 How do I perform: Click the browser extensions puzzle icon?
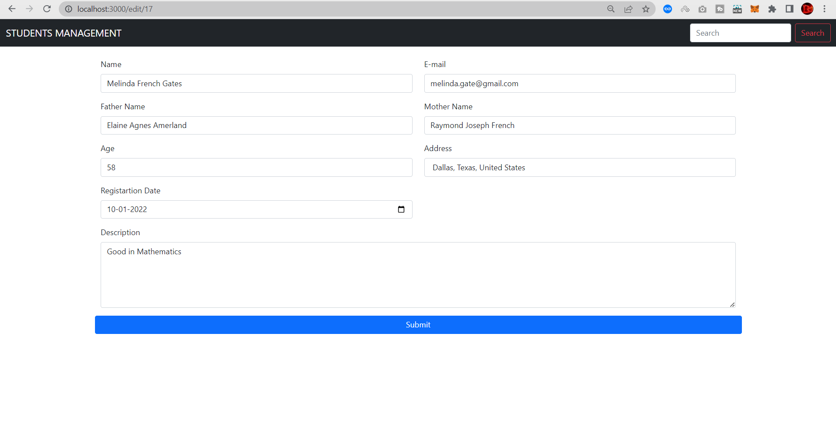(772, 9)
